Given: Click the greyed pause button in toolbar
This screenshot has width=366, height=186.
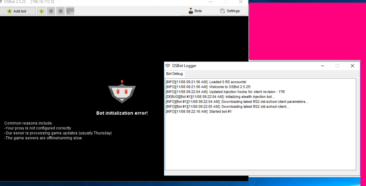Looking at the screenshot, I should [51, 11].
